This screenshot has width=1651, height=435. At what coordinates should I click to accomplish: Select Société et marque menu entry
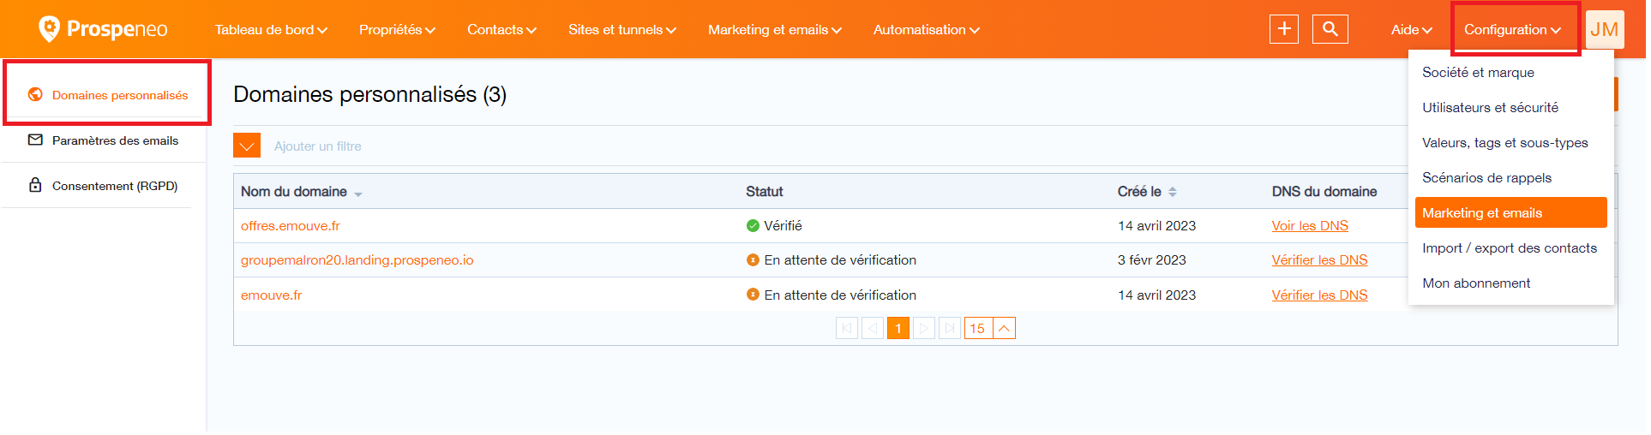click(1511, 73)
